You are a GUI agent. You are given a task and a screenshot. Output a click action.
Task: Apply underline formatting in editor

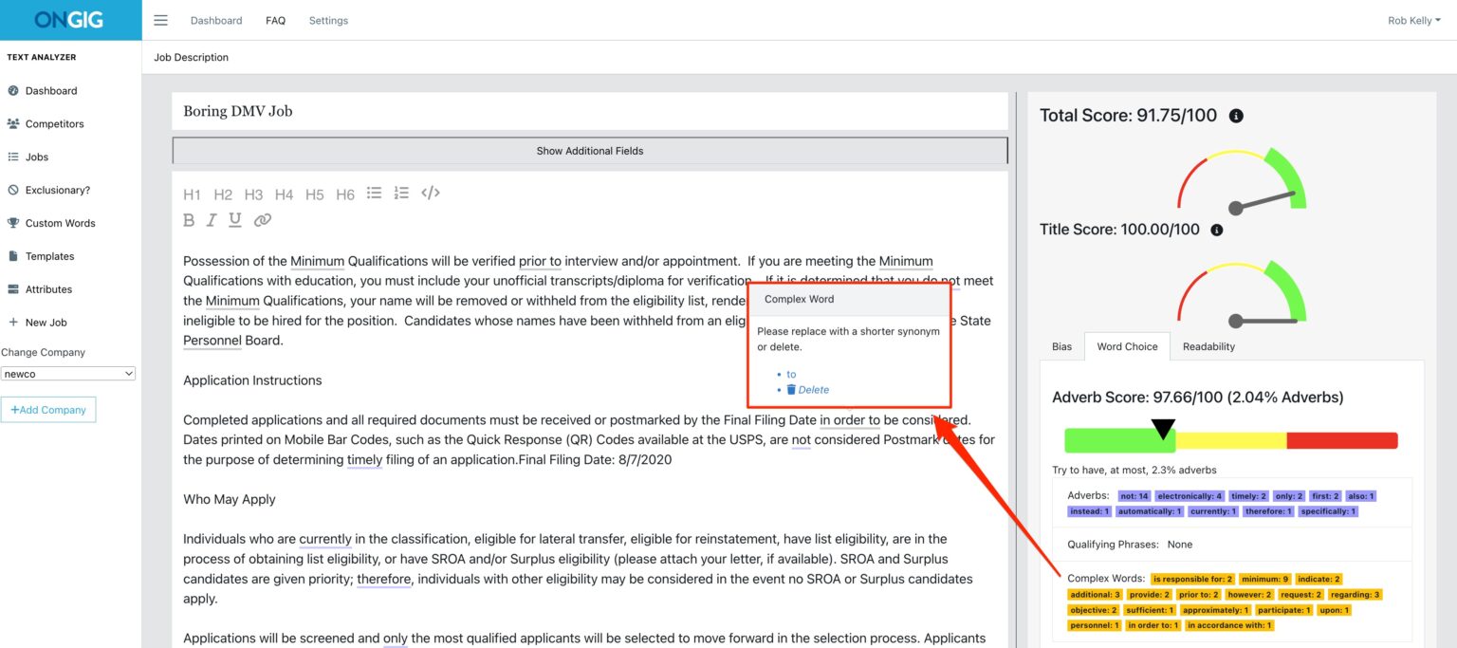[234, 220]
